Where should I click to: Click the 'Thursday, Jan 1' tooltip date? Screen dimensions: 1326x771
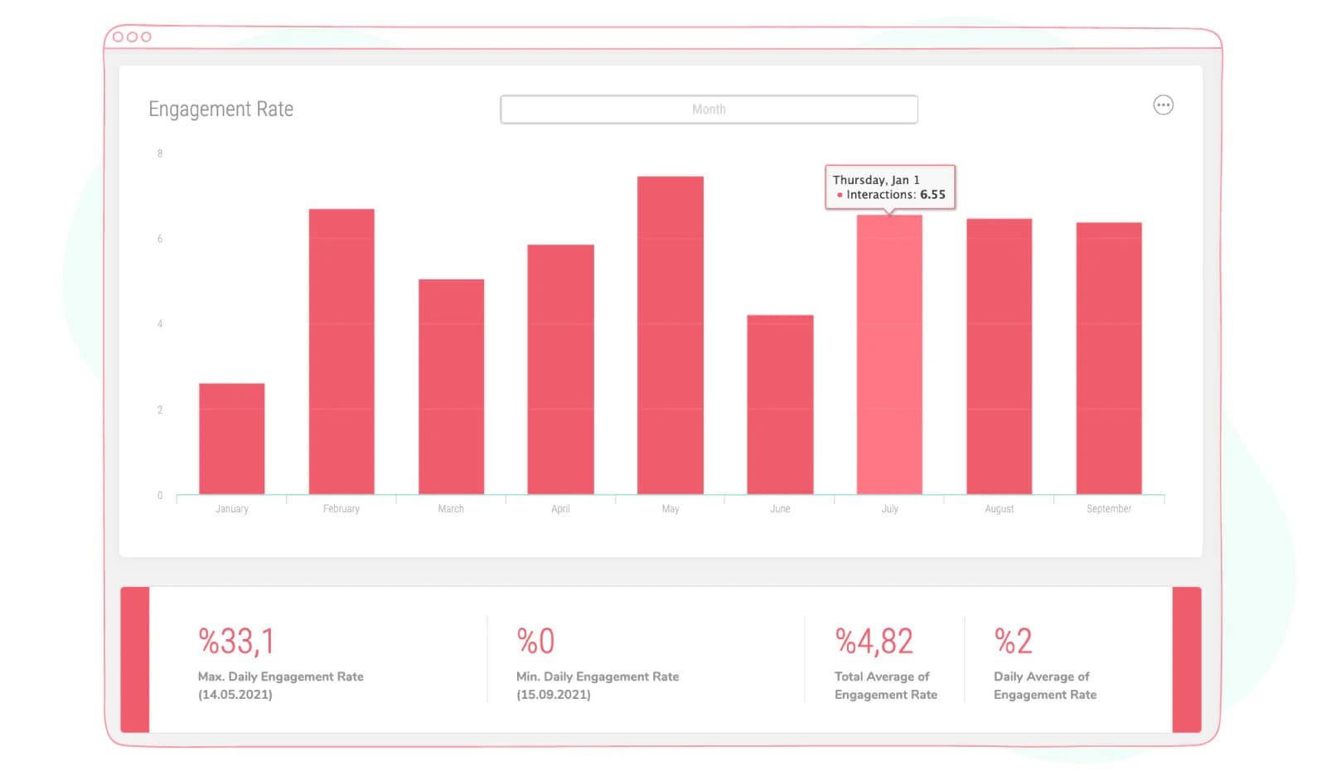(x=876, y=180)
